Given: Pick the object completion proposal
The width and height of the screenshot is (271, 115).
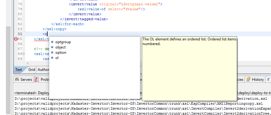Looking at the screenshot, I should point(60,47).
